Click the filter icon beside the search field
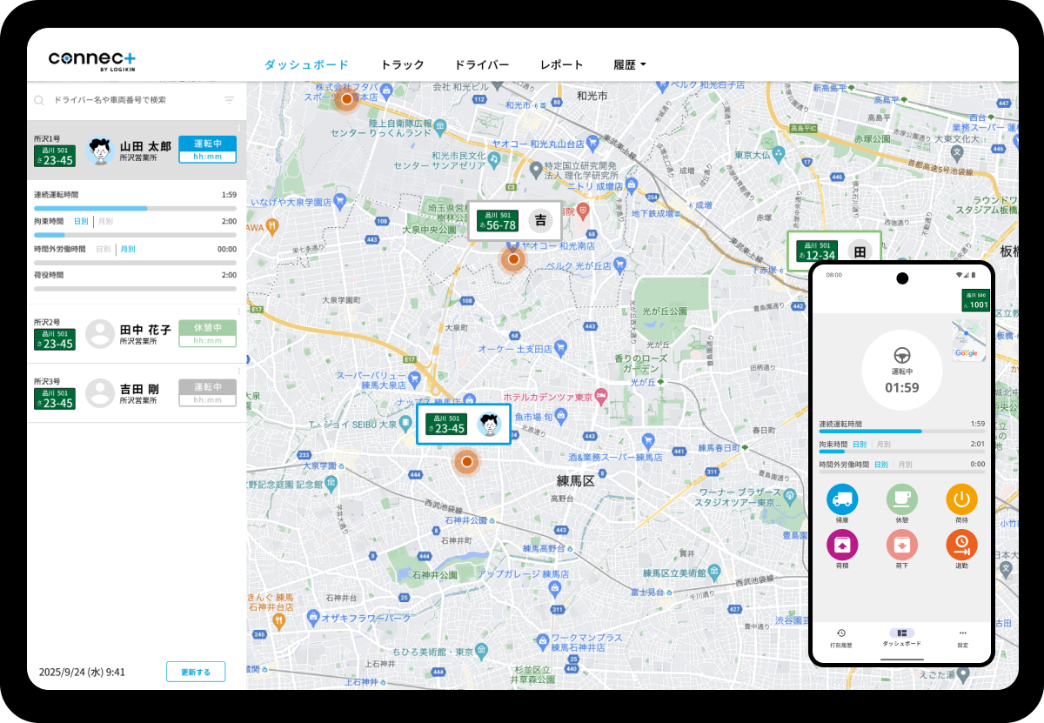This screenshot has height=723, width=1044. (229, 100)
